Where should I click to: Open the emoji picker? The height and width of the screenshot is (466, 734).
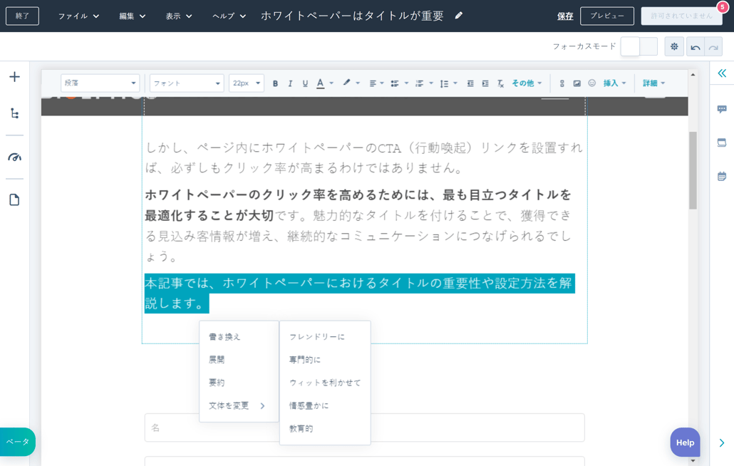tap(591, 83)
